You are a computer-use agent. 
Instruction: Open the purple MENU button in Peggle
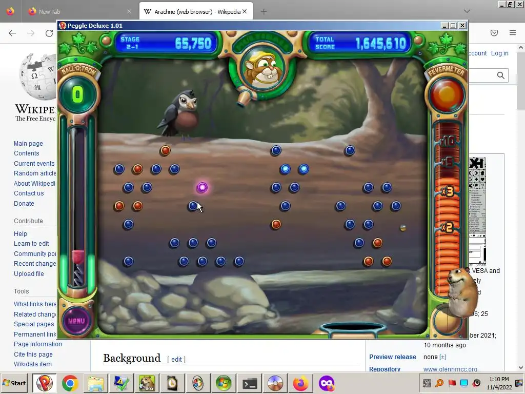point(77,321)
